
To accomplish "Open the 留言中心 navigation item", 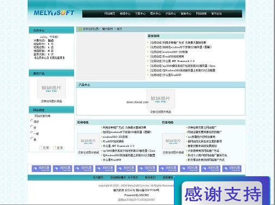I will coord(186,14).
